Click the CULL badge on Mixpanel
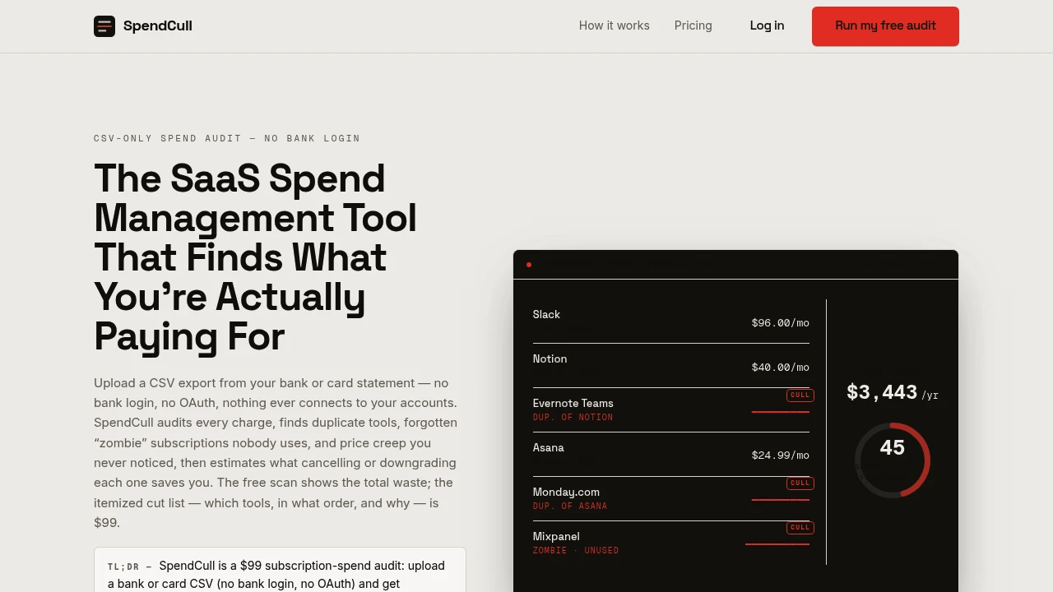1053x592 pixels. coord(800,527)
